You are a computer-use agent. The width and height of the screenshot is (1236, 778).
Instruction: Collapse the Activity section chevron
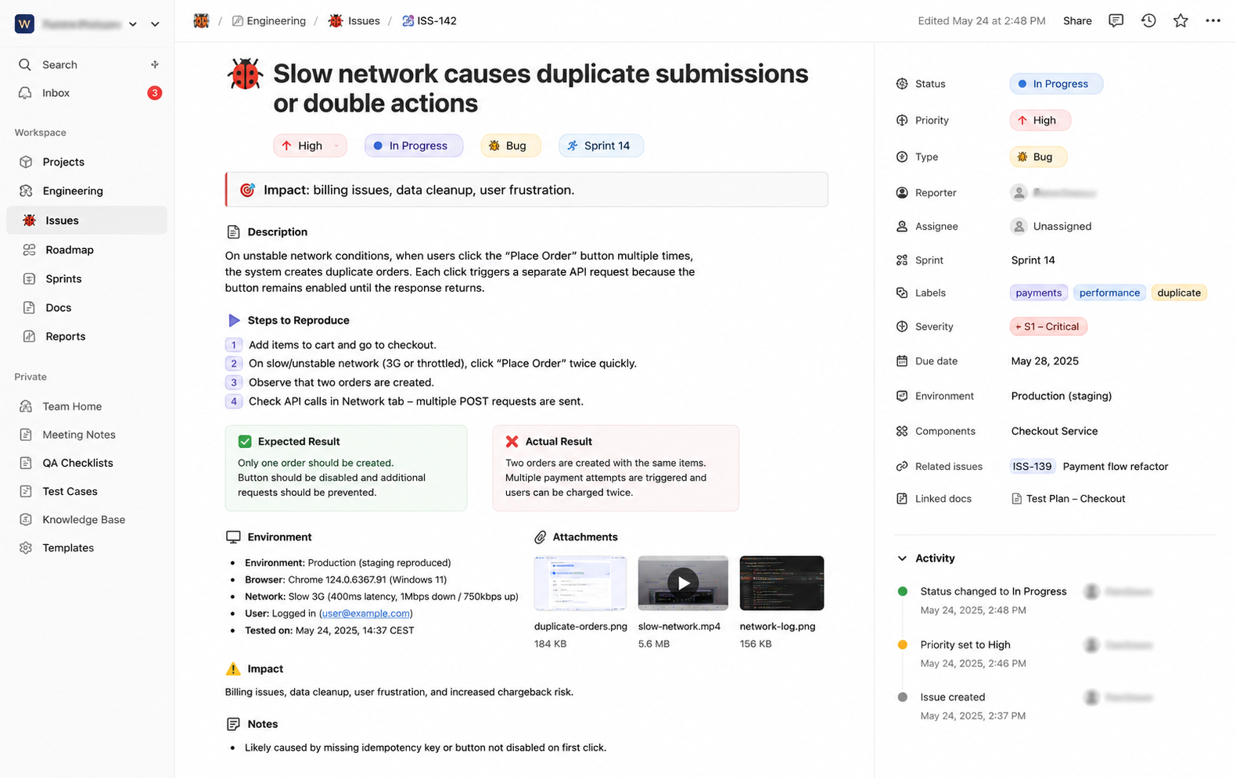click(902, 558)
